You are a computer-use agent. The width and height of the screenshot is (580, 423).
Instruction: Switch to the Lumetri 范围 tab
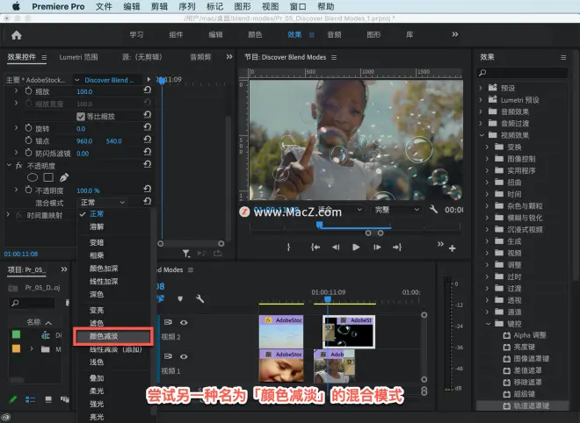78,57
